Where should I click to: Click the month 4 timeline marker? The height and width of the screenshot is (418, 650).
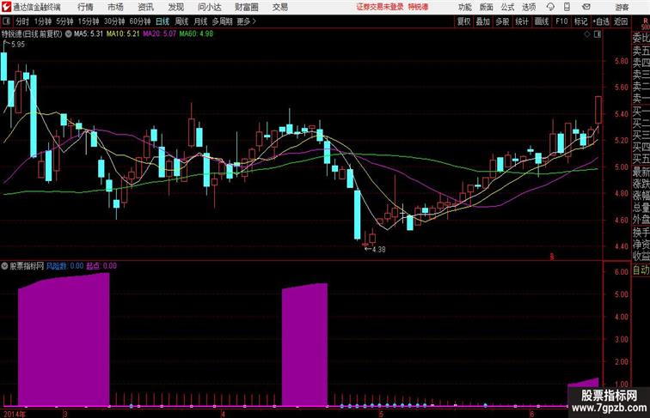(223, 414)
